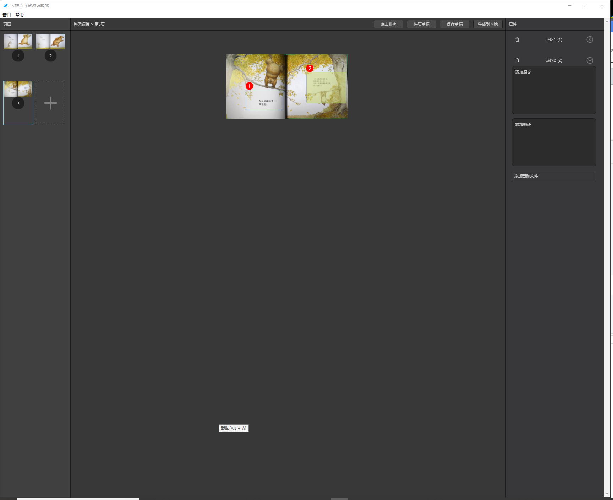Select red hotspot marker 1 on canvas
The width and height of the screenshot is (613, 500).
coord(249,86)
